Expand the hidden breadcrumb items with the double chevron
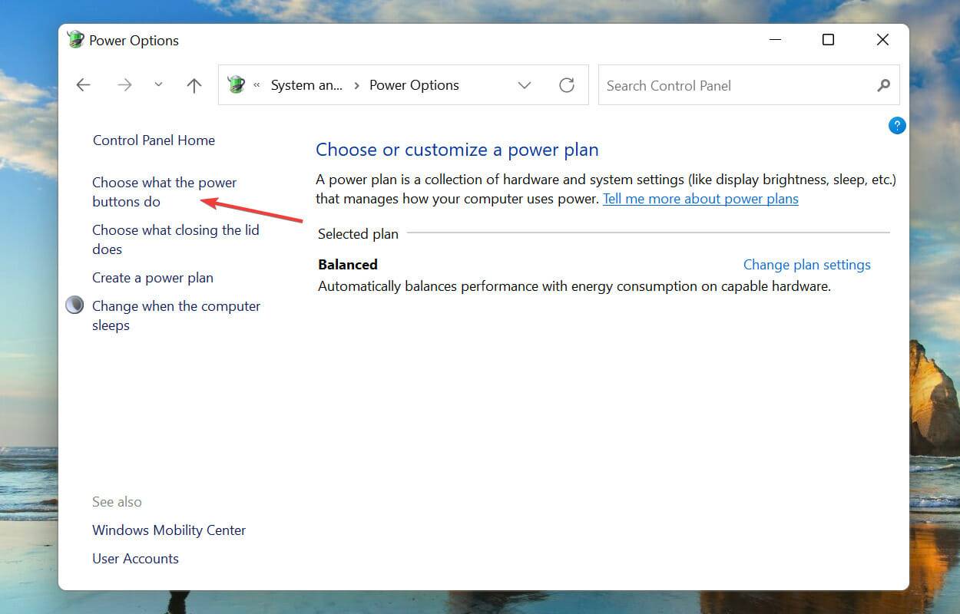 [257, 85]
